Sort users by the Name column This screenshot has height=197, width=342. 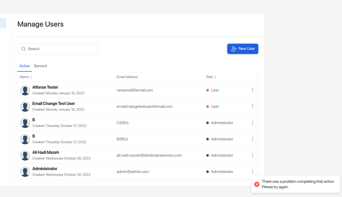pyautogui.click(x=26, y=77)
